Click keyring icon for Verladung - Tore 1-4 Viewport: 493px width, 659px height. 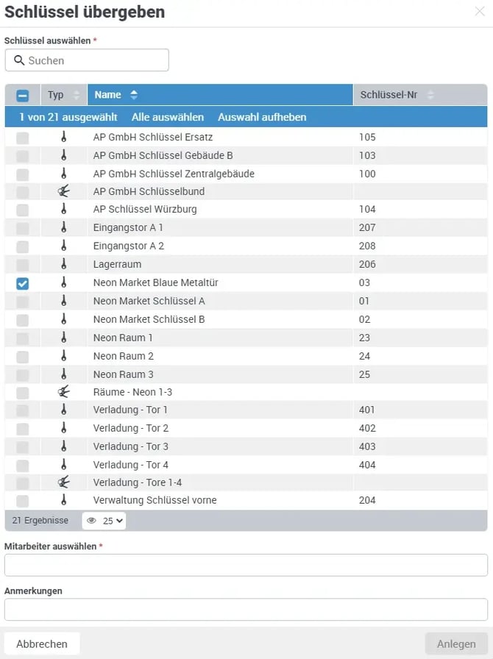pos(63,482)
